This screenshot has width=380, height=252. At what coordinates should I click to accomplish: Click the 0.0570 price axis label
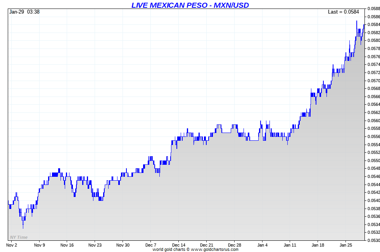[374, 81]
